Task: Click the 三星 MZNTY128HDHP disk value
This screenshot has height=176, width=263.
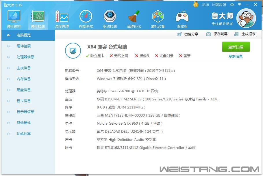Action: (x=138, y=115)
